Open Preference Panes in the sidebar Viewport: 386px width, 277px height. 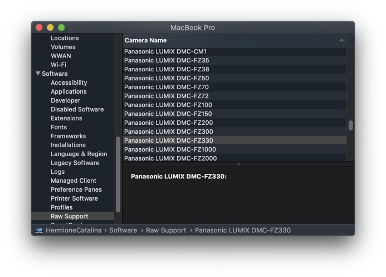(x=76, y=189)
